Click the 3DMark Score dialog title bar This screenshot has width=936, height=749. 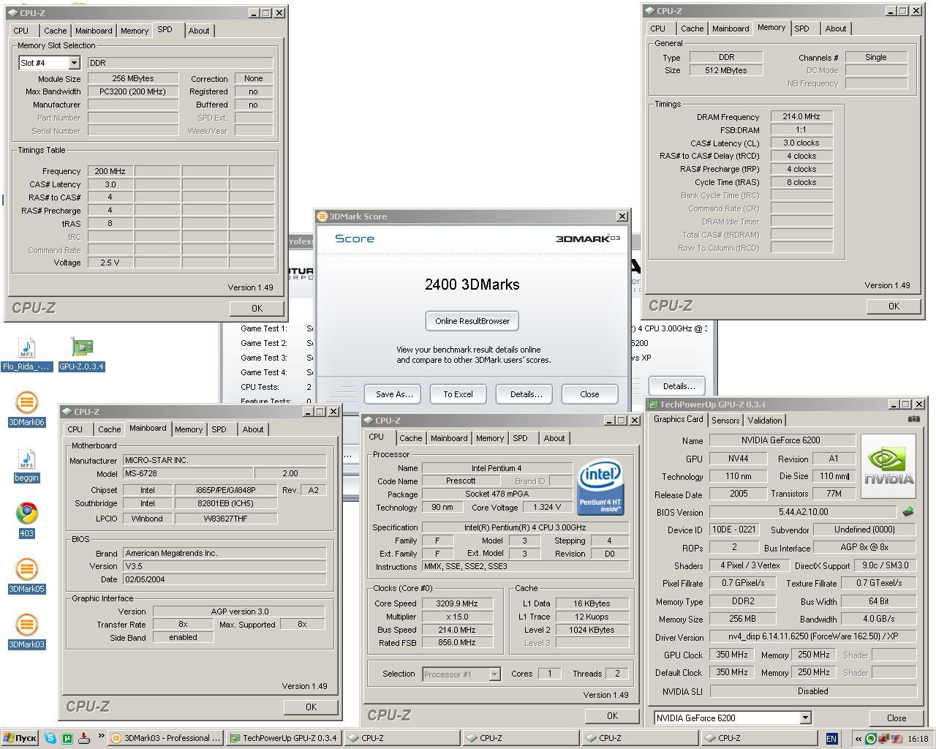[x=472, y=217]
